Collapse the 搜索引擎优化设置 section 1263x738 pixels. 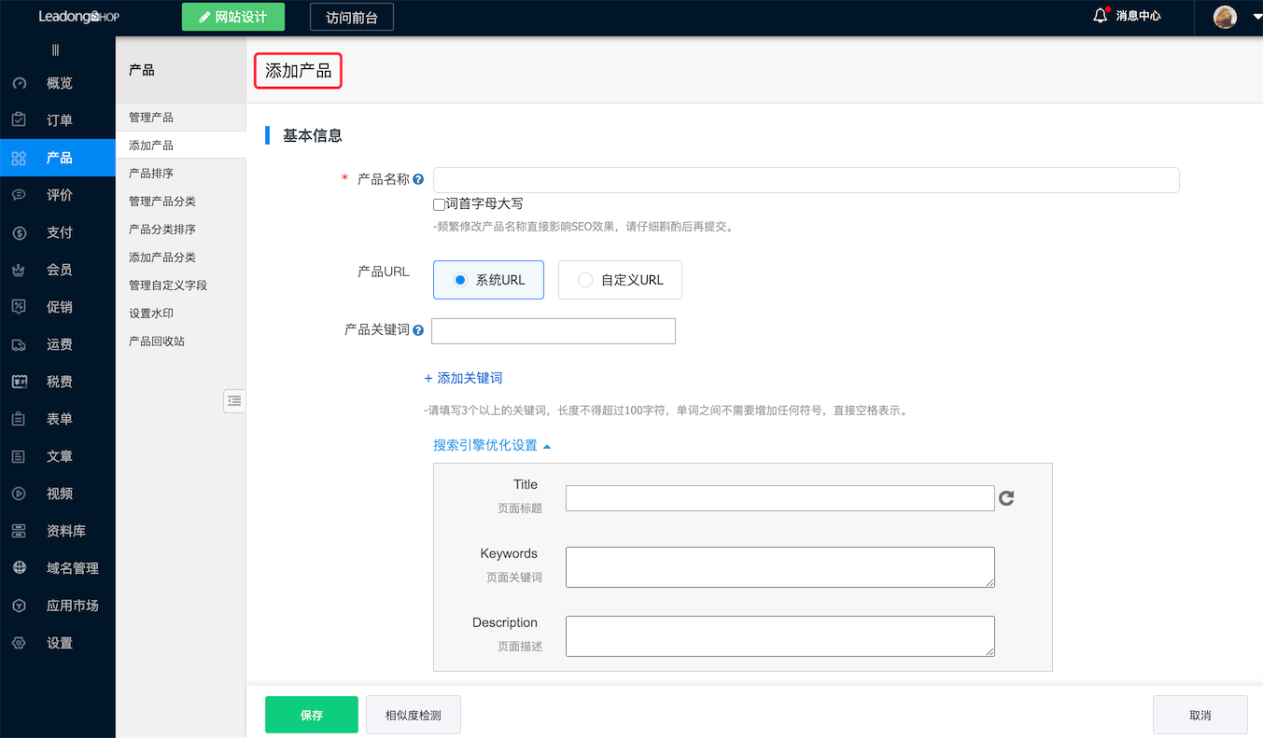tap(492, 445)
